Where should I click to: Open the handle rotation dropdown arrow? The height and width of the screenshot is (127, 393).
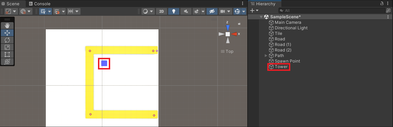(x=30, y=11)
